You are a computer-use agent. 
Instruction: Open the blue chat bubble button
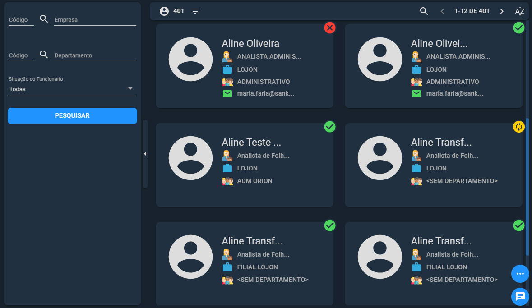point(520,297)
